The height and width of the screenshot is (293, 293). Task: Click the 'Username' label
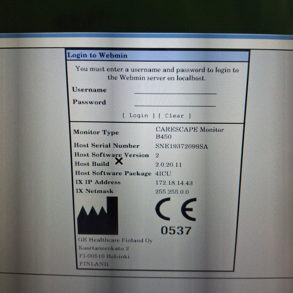89,90
